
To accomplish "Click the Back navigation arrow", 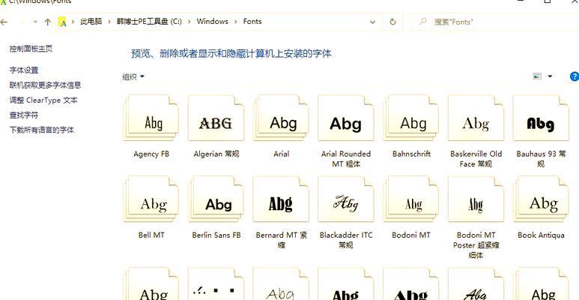I will (x=4, y=22).
